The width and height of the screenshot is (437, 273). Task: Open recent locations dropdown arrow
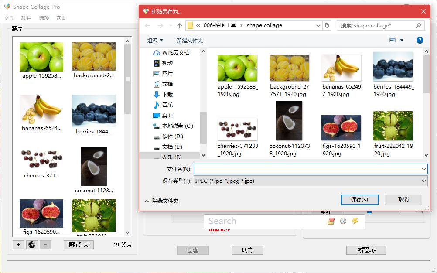pos(170,26)
